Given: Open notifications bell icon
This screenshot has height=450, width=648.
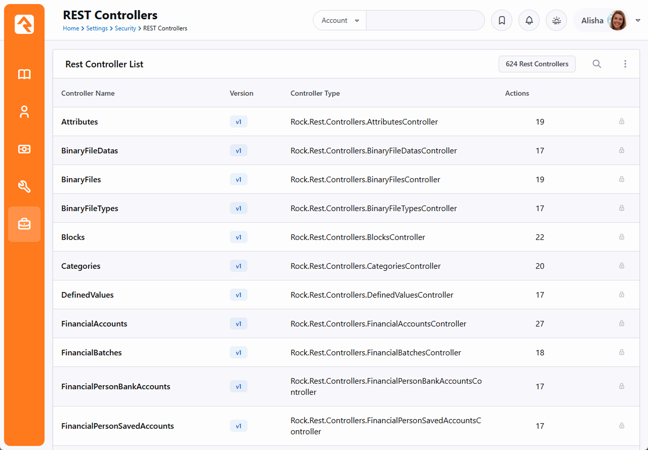Looking at the screenshot, I should pos(529,21).
